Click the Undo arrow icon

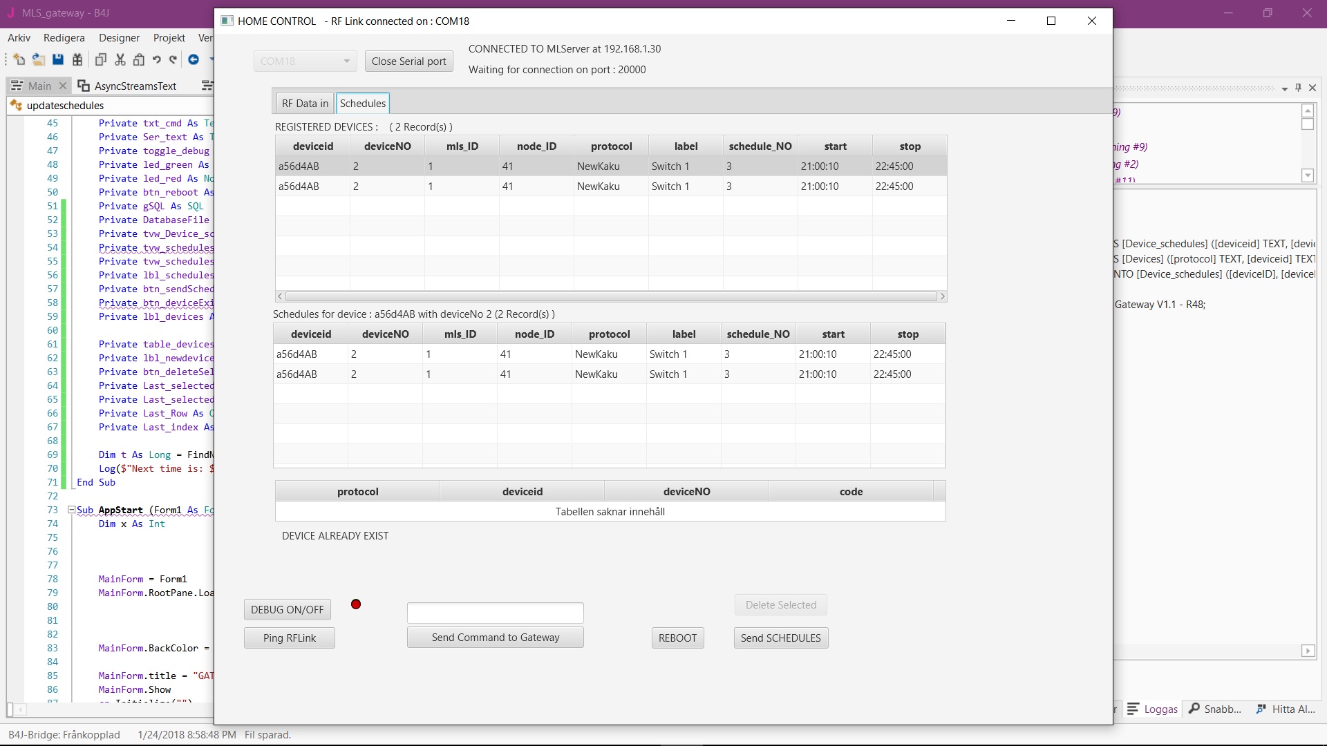(x=157, y=60)
